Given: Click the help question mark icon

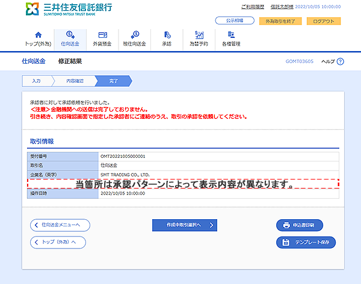Looking at the screenshot, I should pyautogui.click(x=341, y=61).
